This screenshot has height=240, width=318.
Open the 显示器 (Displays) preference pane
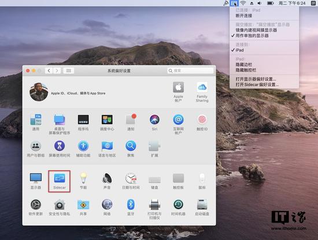point(36,181)
